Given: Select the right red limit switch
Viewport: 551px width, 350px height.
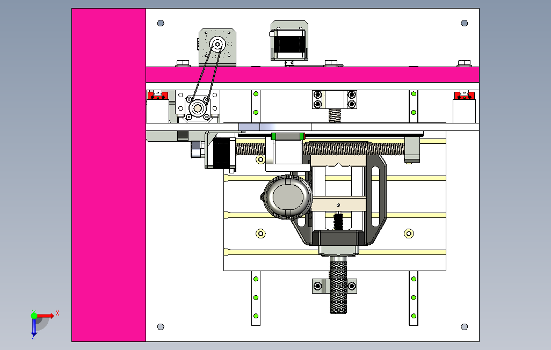Looking at the screenshot, I should (465, 95).
